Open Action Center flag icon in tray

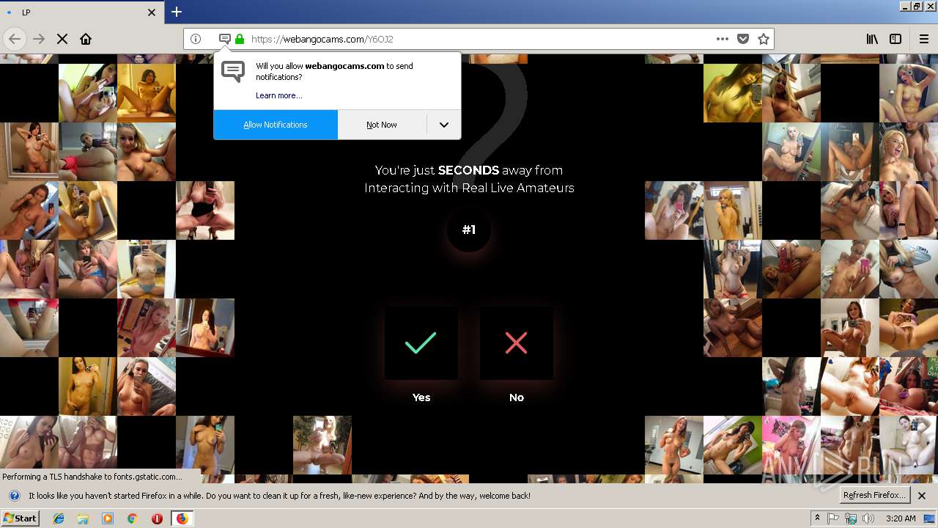pyautogui.click(x=833, y=518)
